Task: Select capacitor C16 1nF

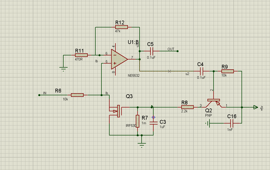Action: pos(232,123)
